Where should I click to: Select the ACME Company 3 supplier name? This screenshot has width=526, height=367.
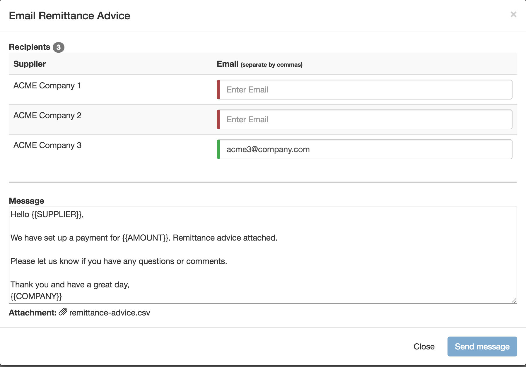(47, 145)
